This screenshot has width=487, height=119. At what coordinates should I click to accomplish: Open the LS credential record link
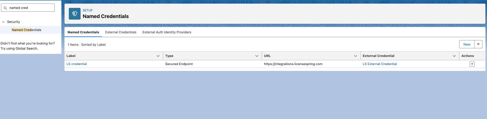point(76,64)
